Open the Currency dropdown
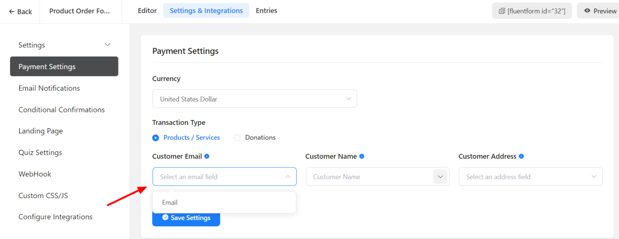The image size is (619, 239). tap(255, 98)
